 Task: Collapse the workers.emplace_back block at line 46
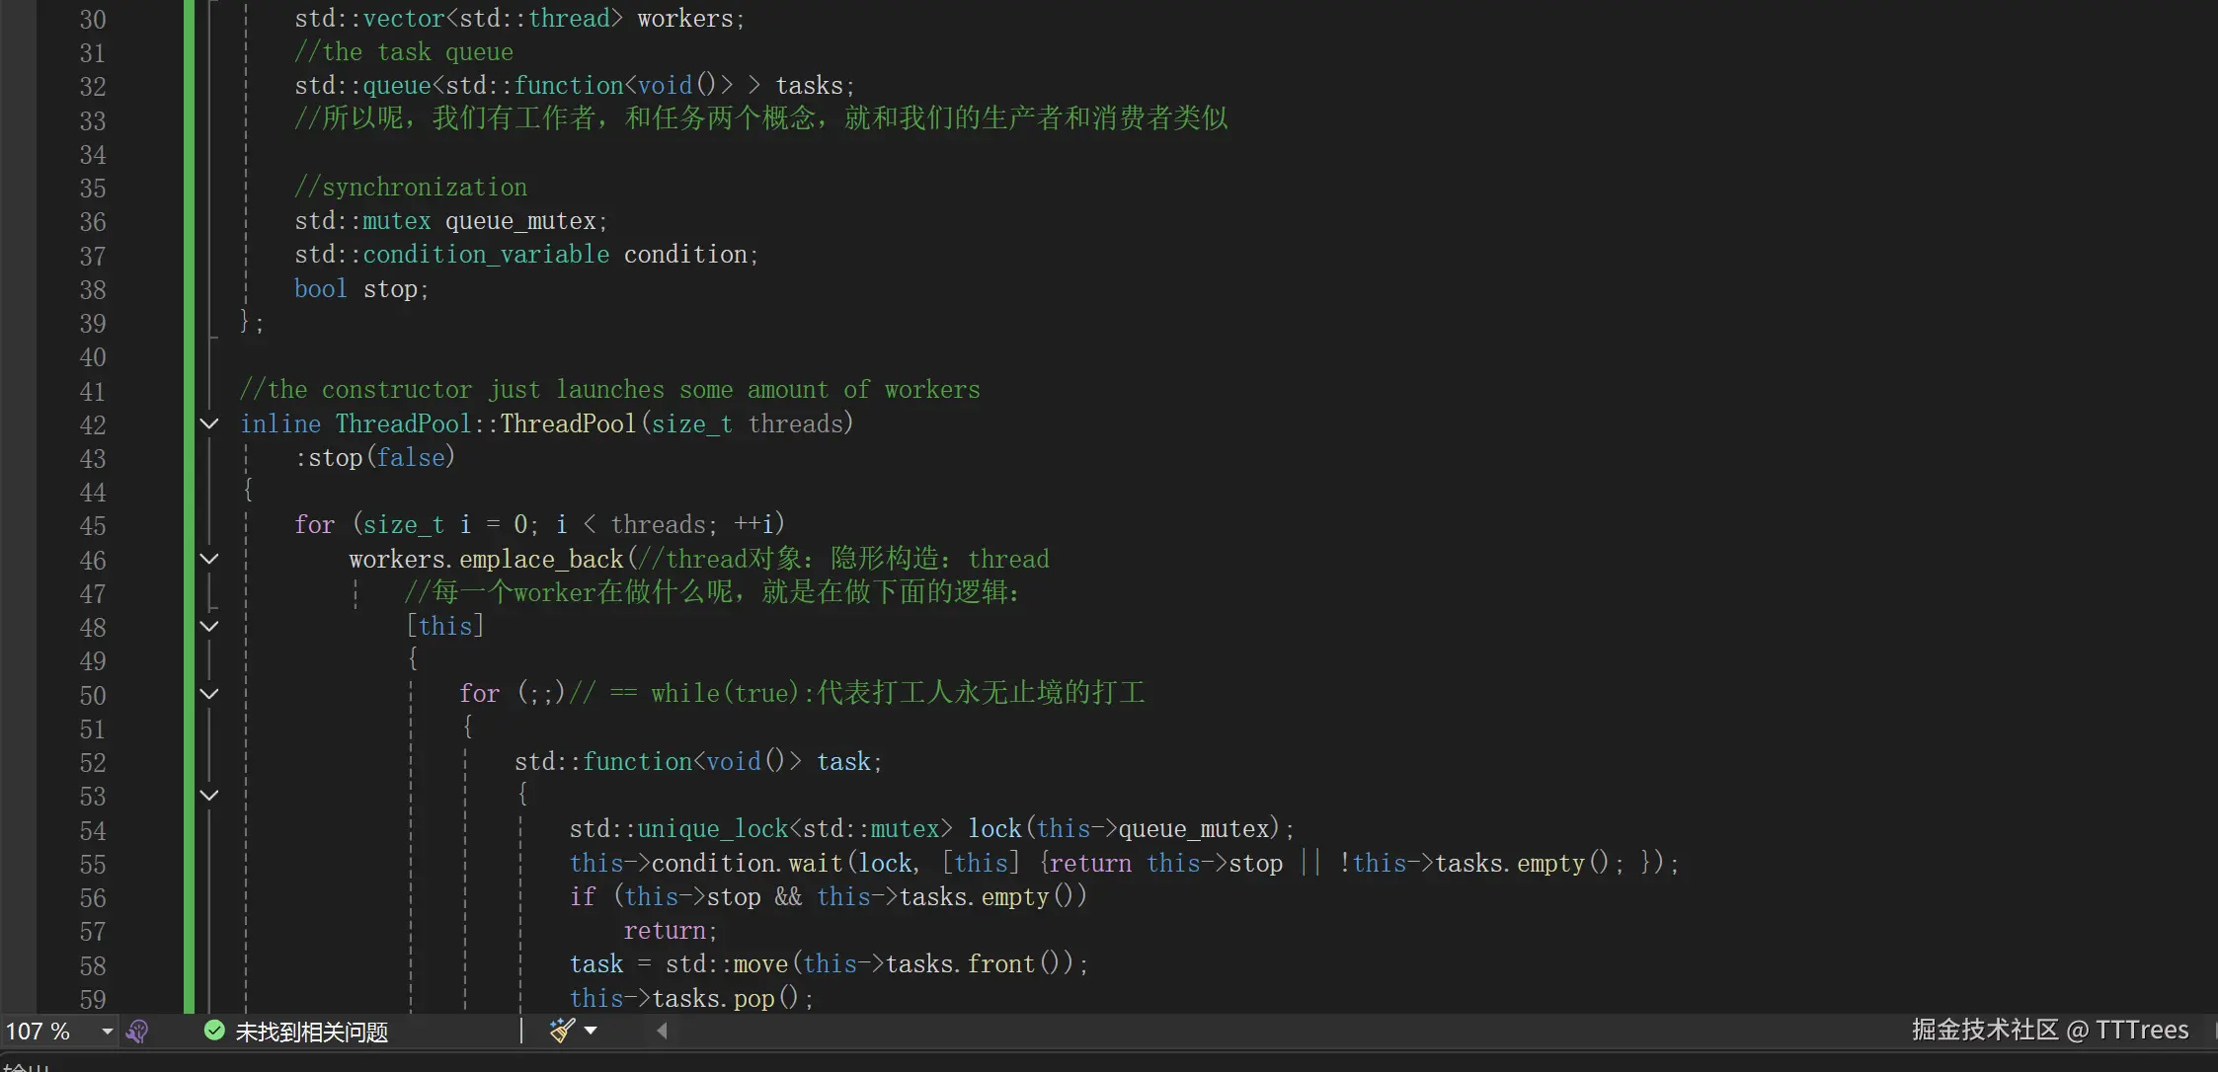tap(209, 560)
